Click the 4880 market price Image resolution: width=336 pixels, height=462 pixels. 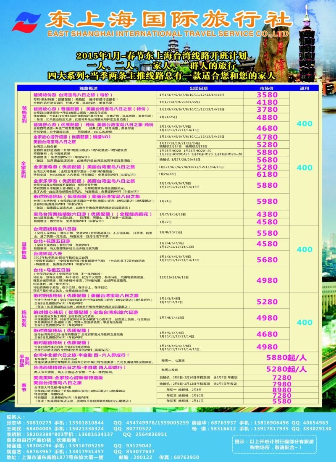point(267,117)
